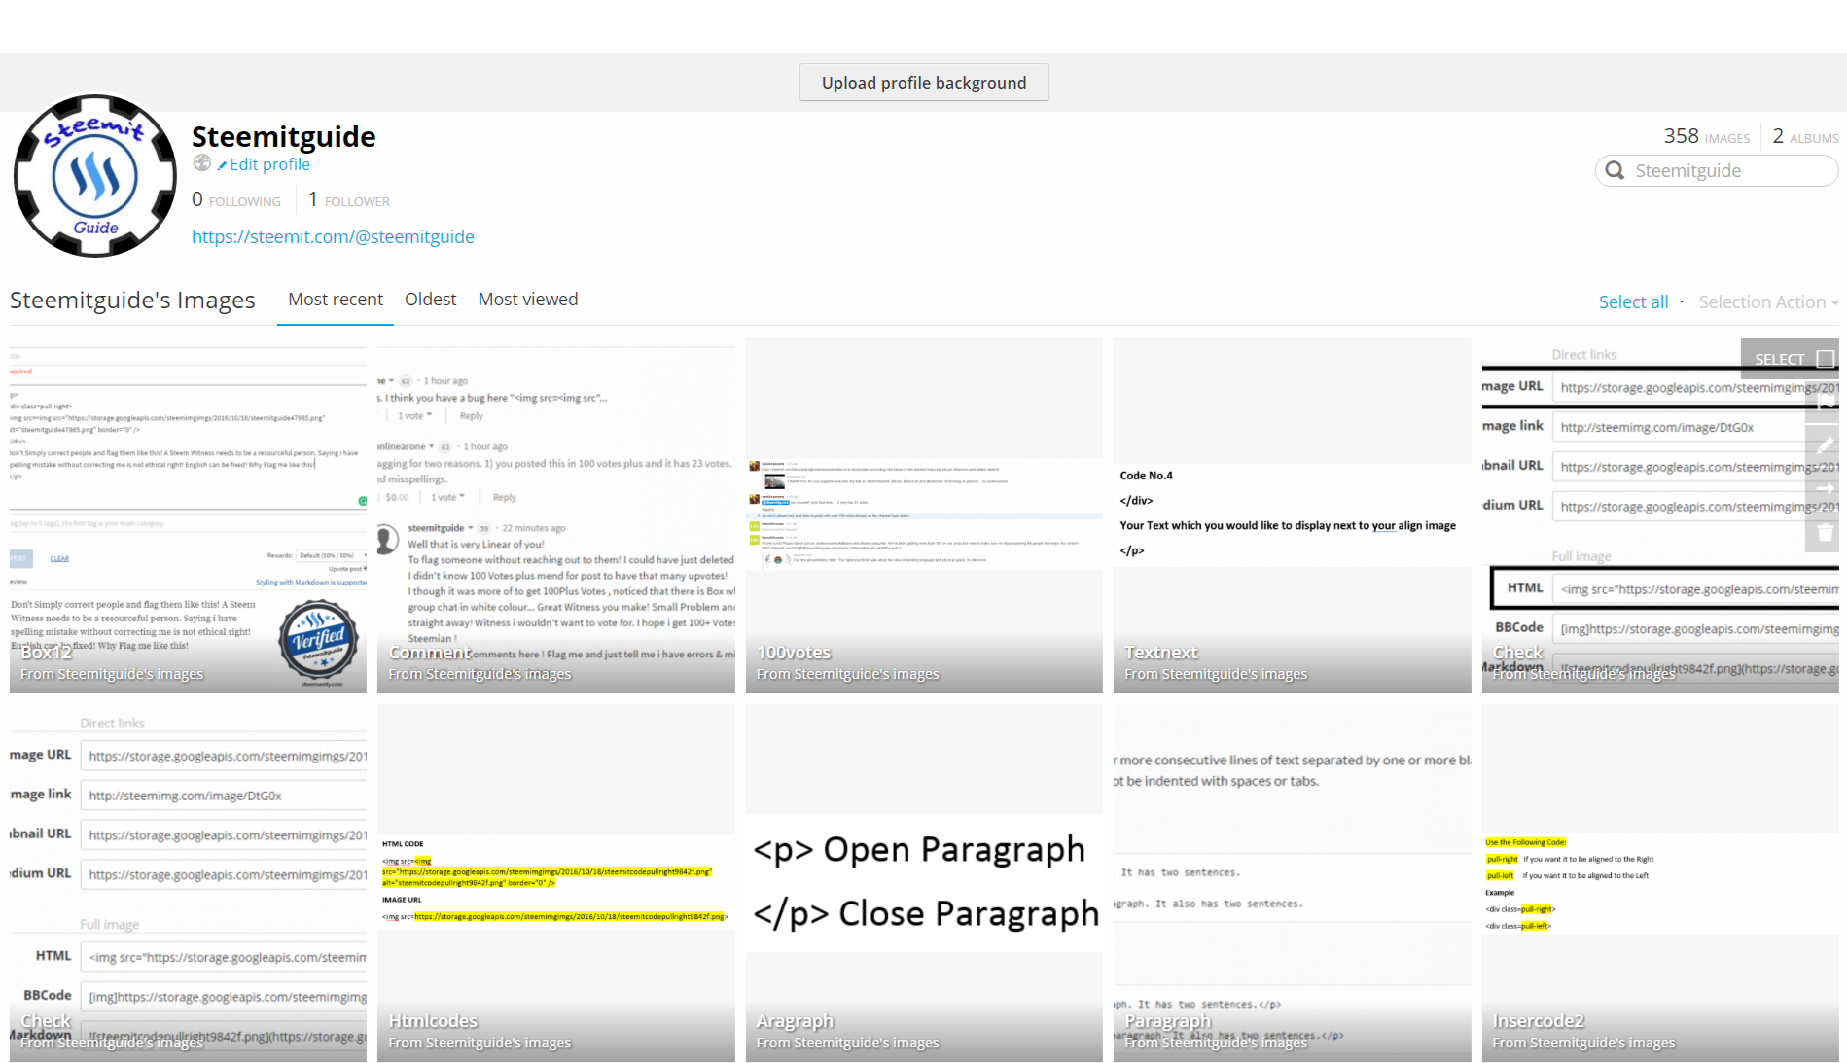Image resolution: width=1847 pixels, height=1063 pixels.
Task: Open the 2 Albums link
Action: point(1805,136)
